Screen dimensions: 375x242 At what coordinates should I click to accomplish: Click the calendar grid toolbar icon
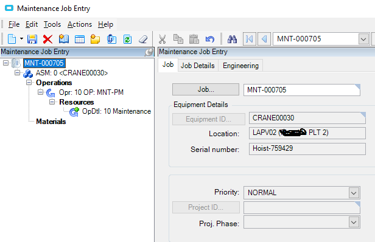[80, 39]
